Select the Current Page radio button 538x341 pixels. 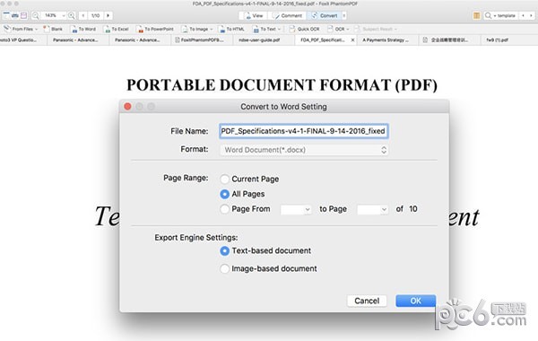[x=224, y=179]
